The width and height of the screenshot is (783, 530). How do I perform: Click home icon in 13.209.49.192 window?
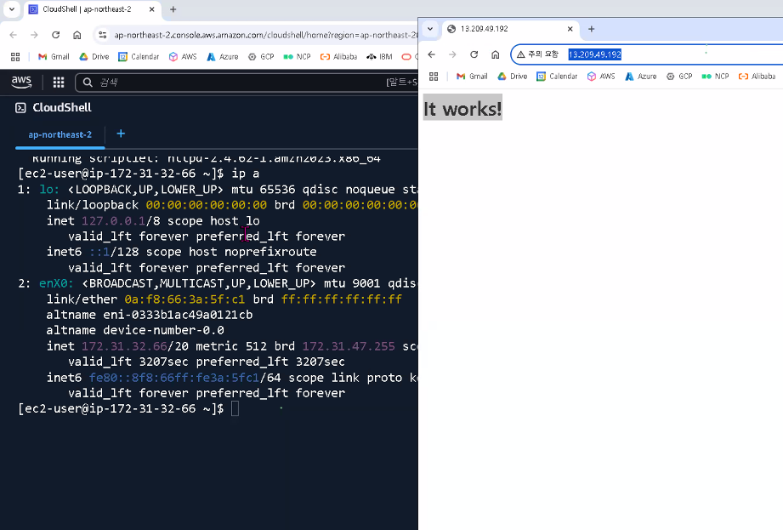(x=495, y=54)
